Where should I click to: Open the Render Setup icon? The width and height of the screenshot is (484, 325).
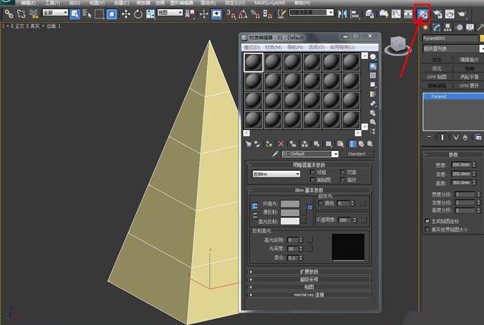coord(437,14)
